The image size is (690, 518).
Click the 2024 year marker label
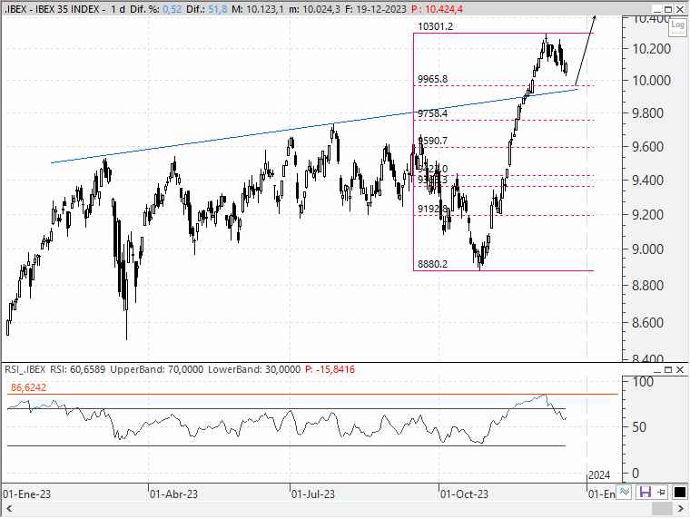(599, 474)
